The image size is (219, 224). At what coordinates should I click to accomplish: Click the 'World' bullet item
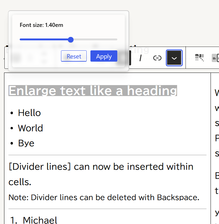pyautogui.click(x=30, y=128)
